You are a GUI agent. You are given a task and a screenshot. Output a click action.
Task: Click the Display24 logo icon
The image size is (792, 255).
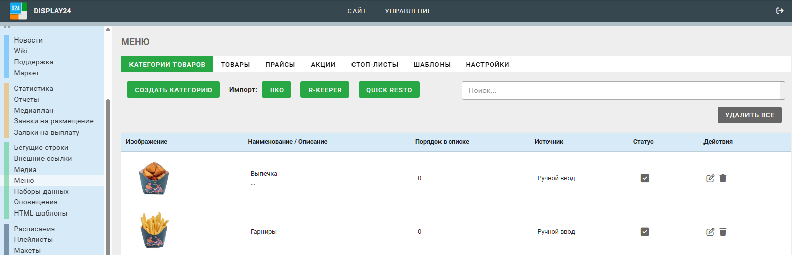tap(18, 11)
